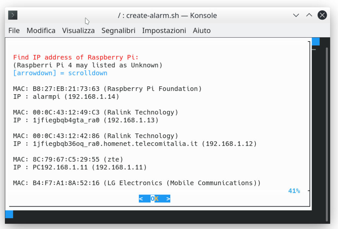Open the Modifica menu
338x229 pixels.
click(x=41, y=31)
